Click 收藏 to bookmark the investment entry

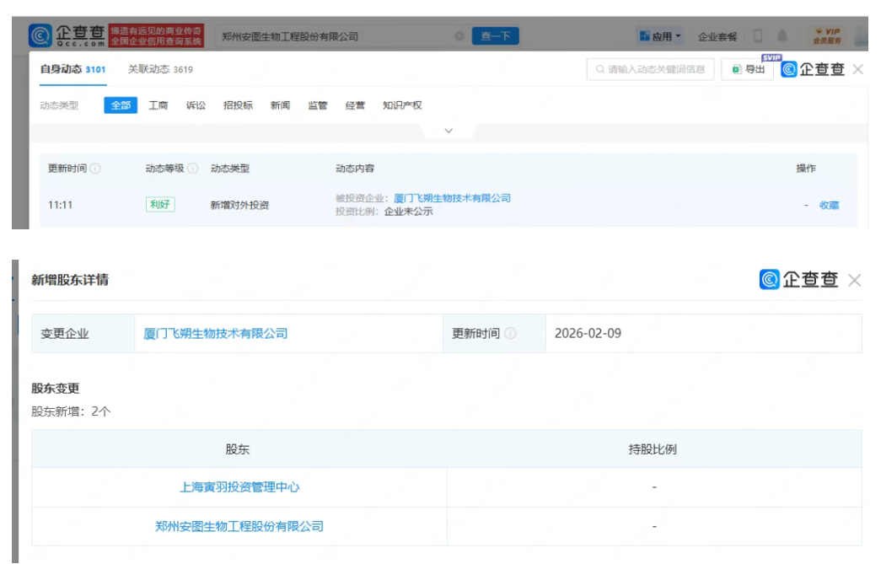[830, 205]
